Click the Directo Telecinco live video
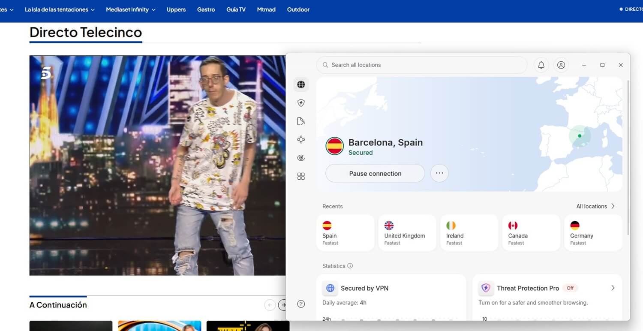 pos(157,165)
